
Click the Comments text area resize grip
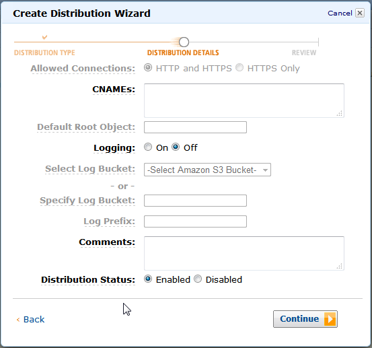tap(340, 266)
